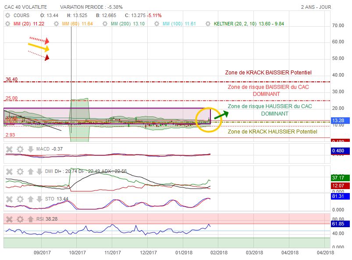352x260 pixels.
Task: Click the MM (60) 11.64 label
Action: [x=78, y=24]
